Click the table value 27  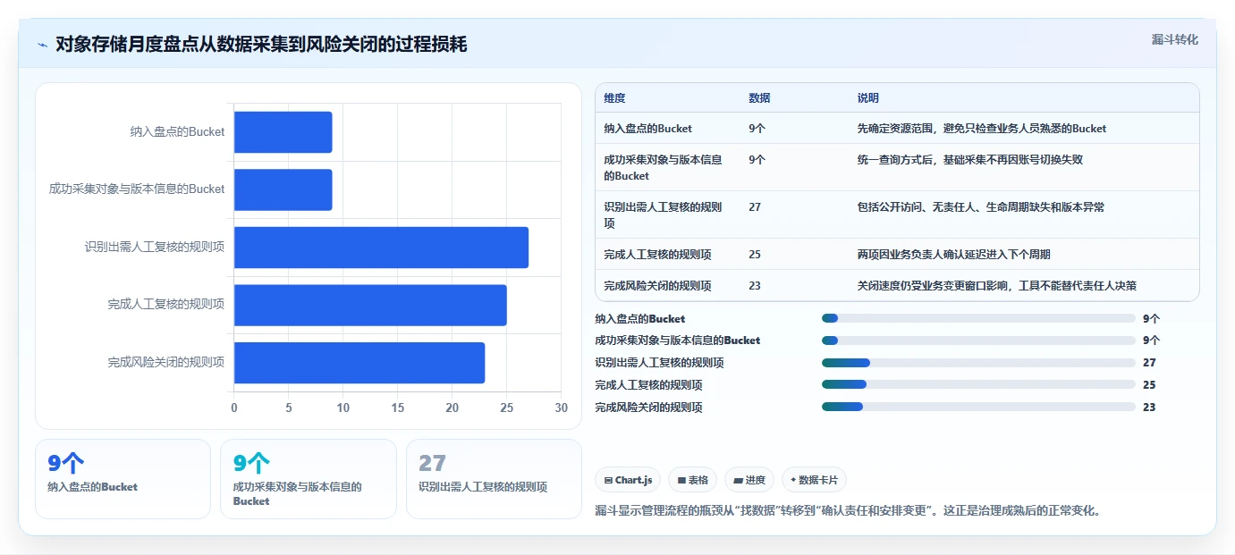click(x=755, y=207)
